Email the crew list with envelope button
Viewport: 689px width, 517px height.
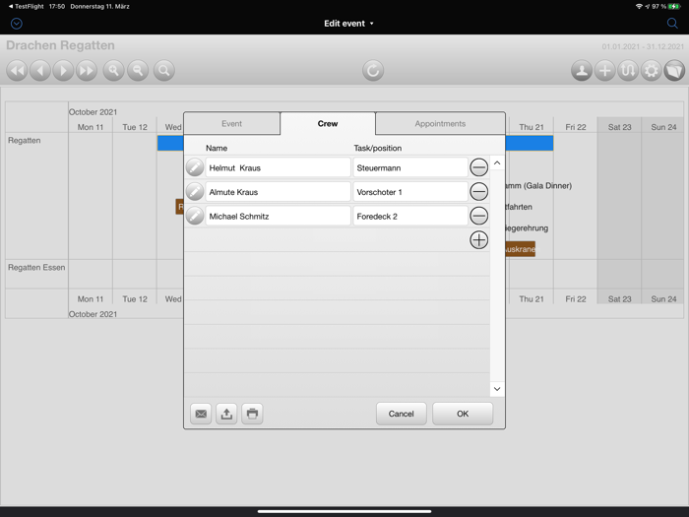click(x=201, y=414)
